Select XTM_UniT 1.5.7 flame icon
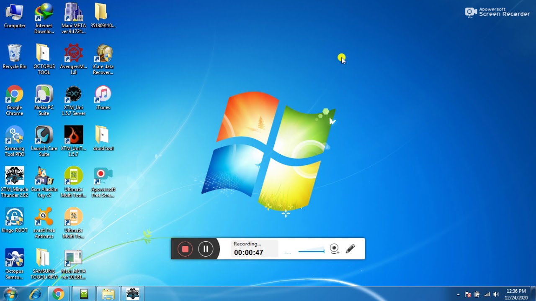This screenshot has height=301, width=536. [x=73, y=141]
